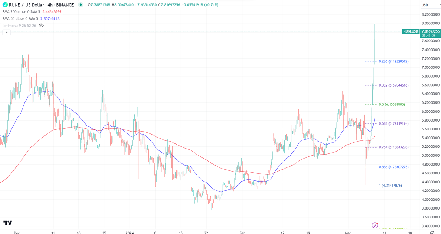441x234 pixels.
Task: Select the Fibonacci 0.764 (5.18343298) level label
Action: coord(394,147)
